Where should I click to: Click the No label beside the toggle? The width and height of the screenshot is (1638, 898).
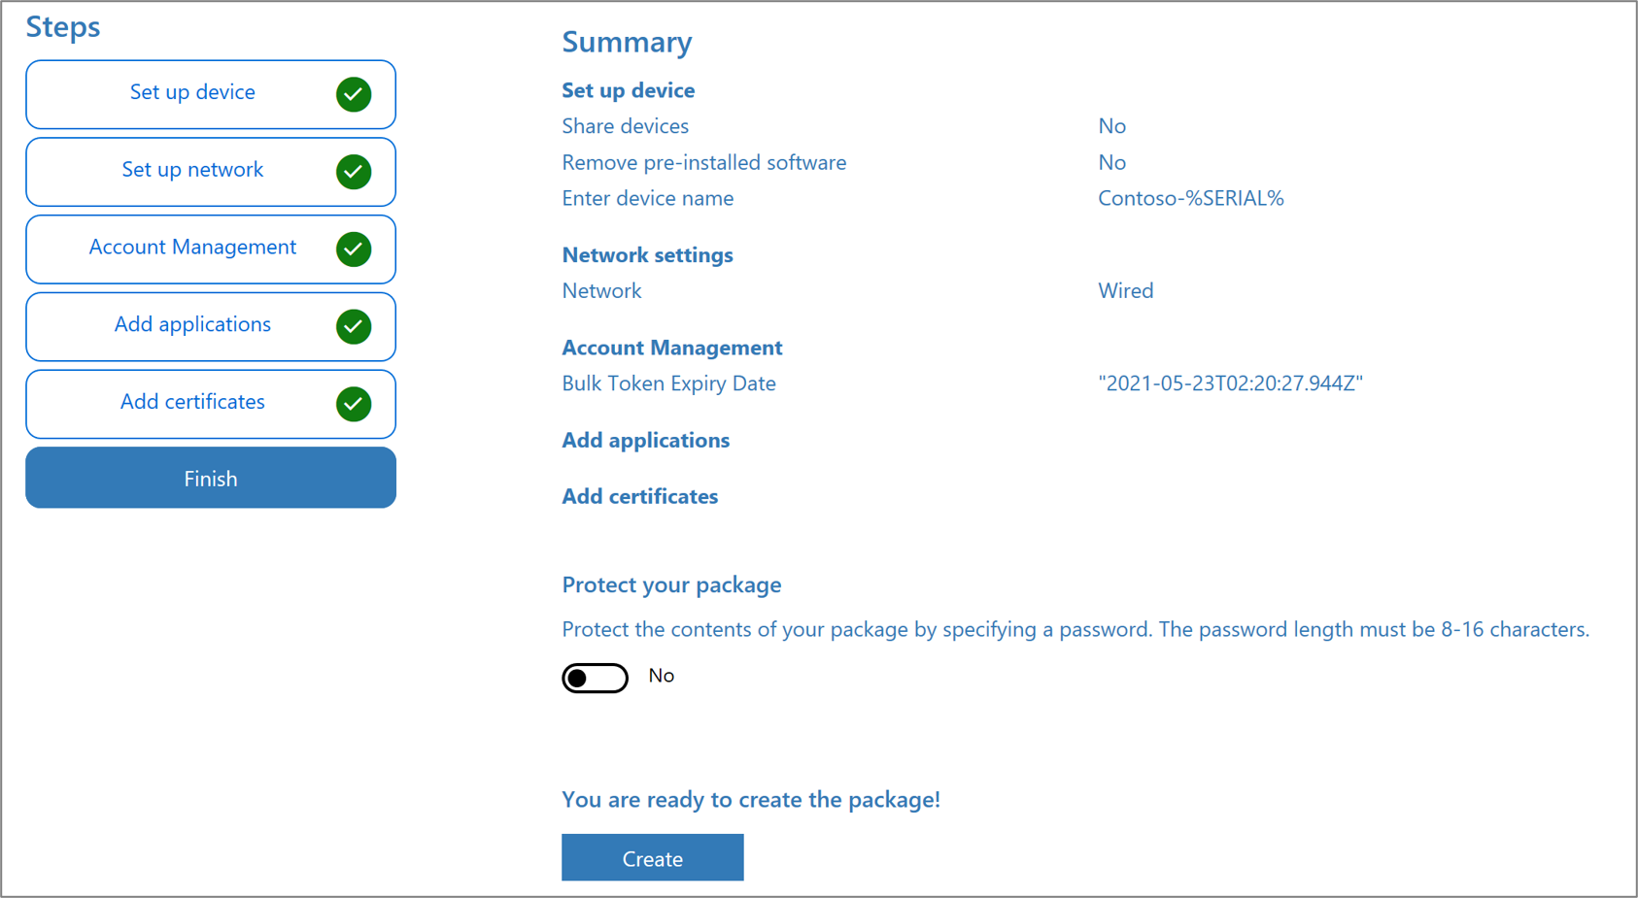click(x=662, y=676)
